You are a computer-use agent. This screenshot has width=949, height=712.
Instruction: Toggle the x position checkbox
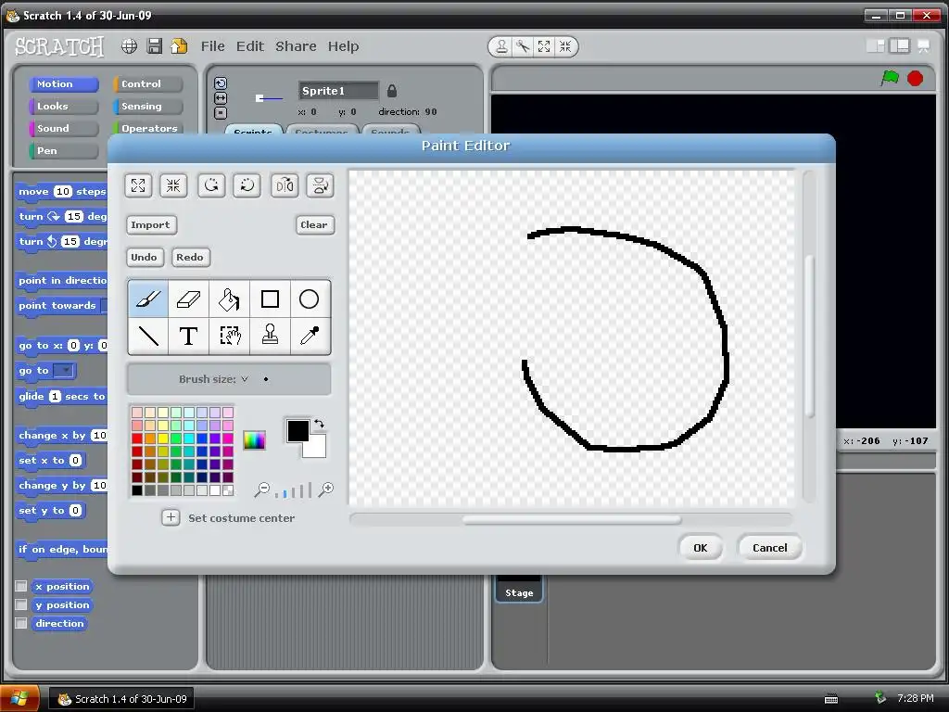tap(21, 586)
